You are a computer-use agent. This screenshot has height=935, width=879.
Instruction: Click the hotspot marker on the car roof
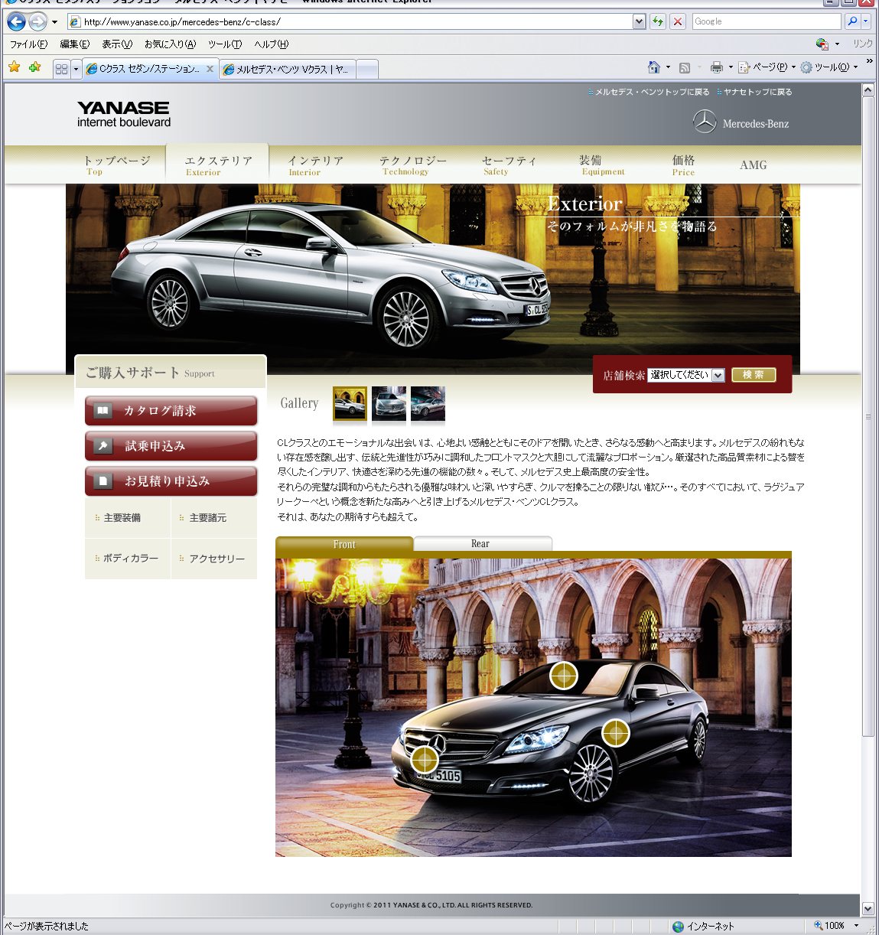coord(564,676)
